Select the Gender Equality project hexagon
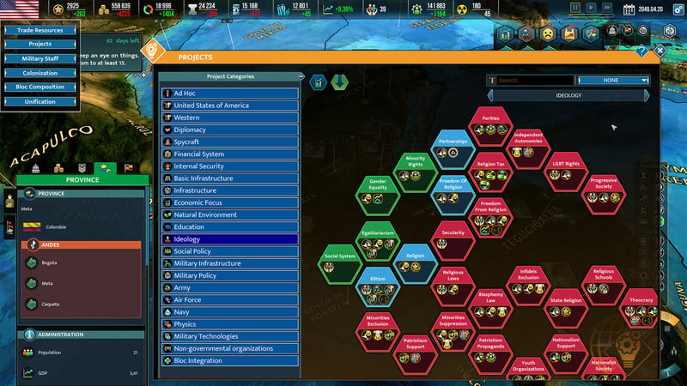The height and width of the screenshot is (386, 687). [x=378, y=195]
